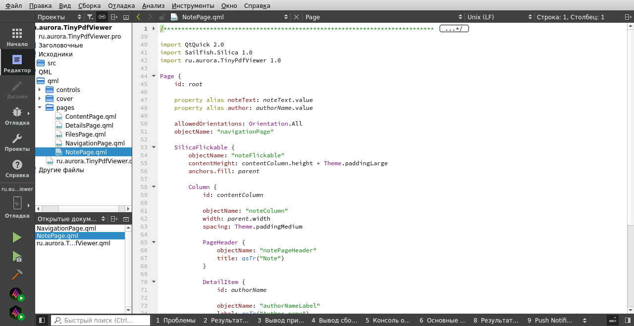Close the NotePage.qml document with the X
This screenshot has height=326, width=634.
click(296, 17)
